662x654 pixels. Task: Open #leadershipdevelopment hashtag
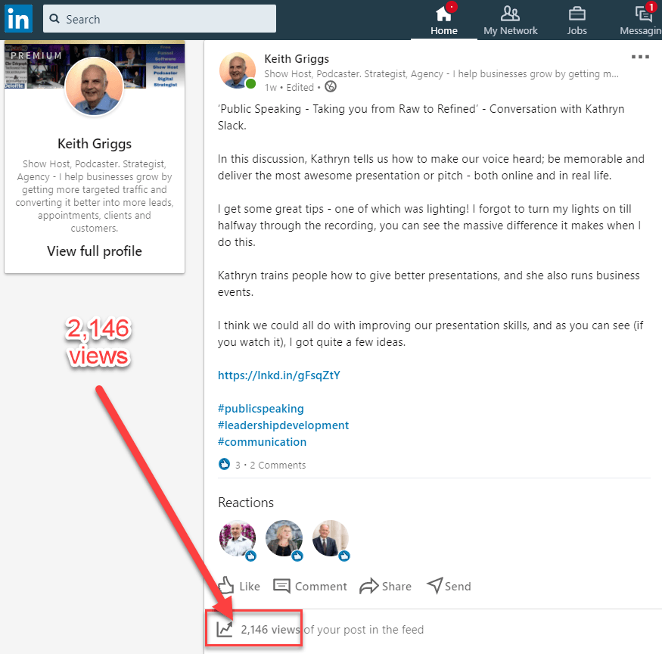coord(283,425)
